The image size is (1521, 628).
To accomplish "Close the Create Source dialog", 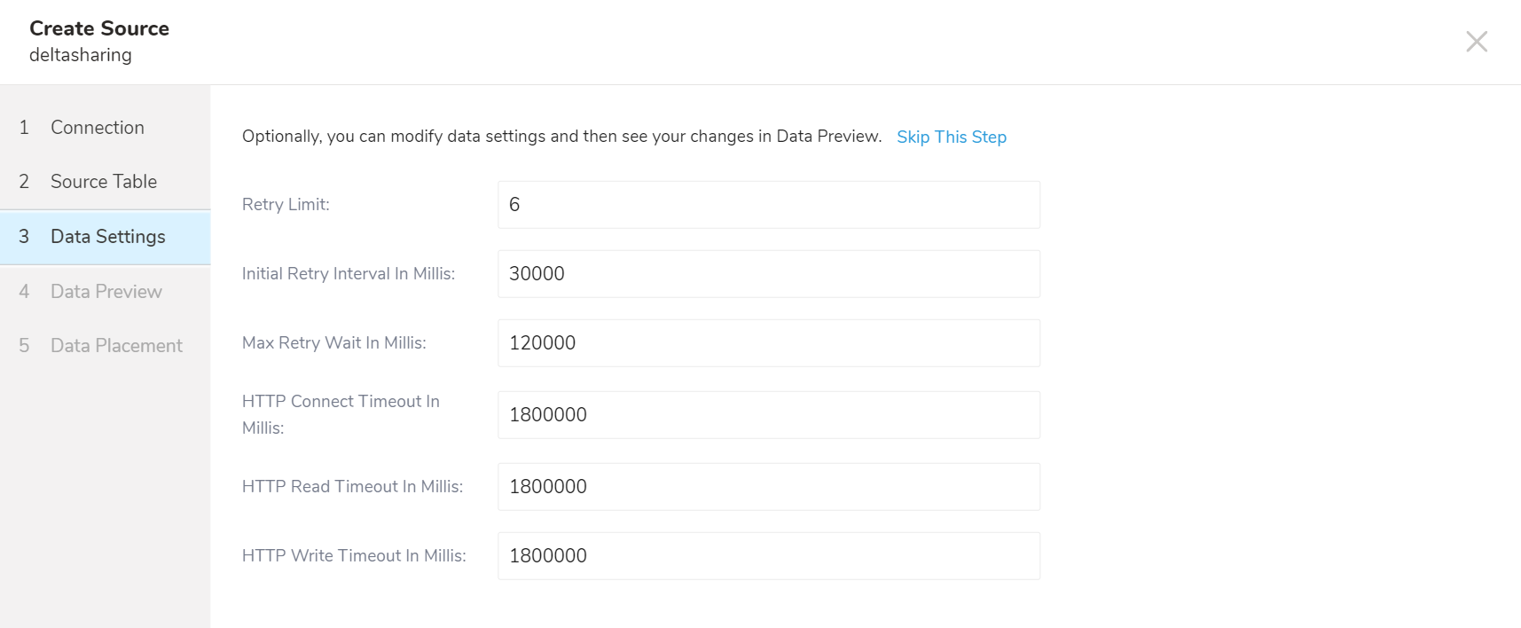I will [1476, 42].
